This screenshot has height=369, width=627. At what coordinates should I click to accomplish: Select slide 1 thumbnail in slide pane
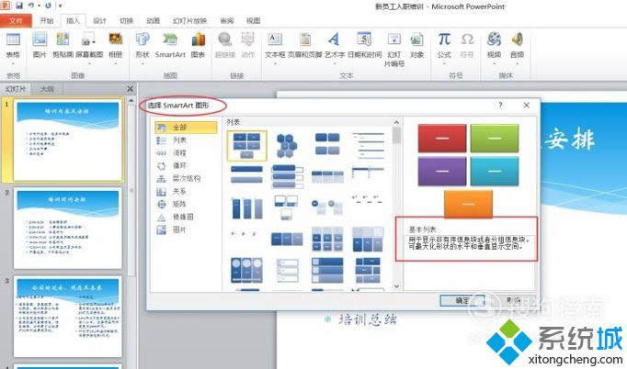pyautogui.click(x=68, y=140)
